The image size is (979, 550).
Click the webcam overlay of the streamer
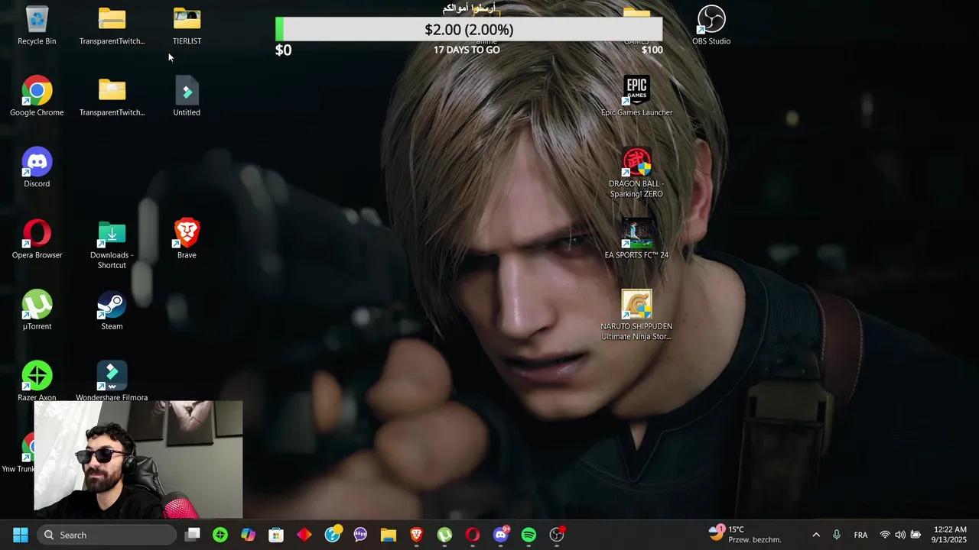(x=138, y=460)
